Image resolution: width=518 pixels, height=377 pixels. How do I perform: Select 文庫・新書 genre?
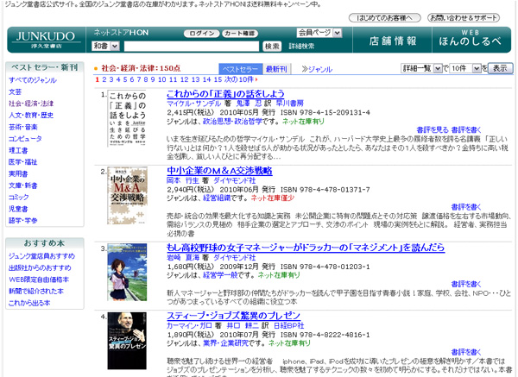[23, 185]
